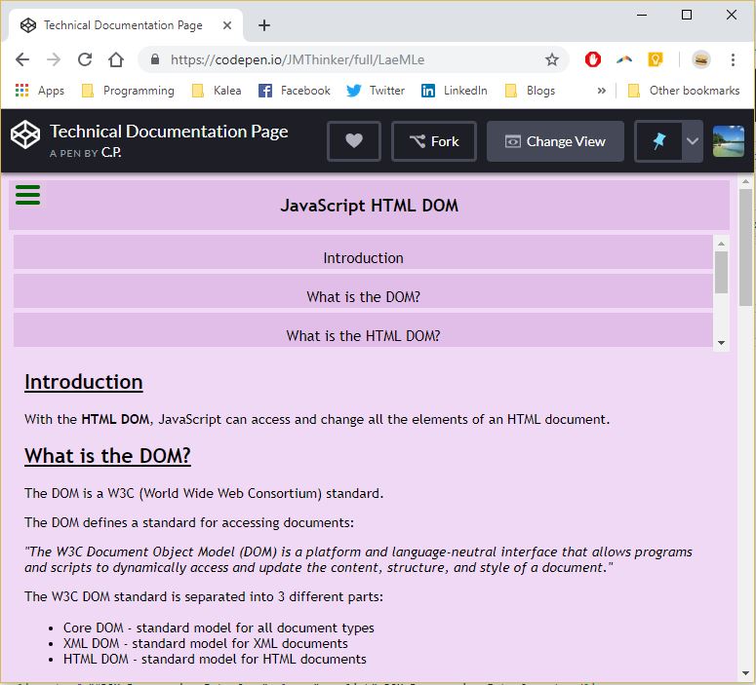756x685 pixels.
Task: Pin this pen with the pushpin icon
Action: [x=658, y=141]
